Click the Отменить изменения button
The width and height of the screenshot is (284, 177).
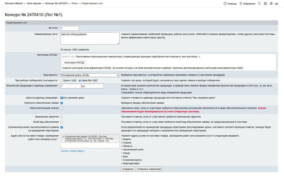pos(149,169)
